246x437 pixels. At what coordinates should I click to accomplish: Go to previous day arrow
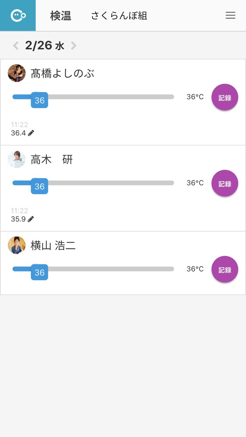click(x=16, y=46)
